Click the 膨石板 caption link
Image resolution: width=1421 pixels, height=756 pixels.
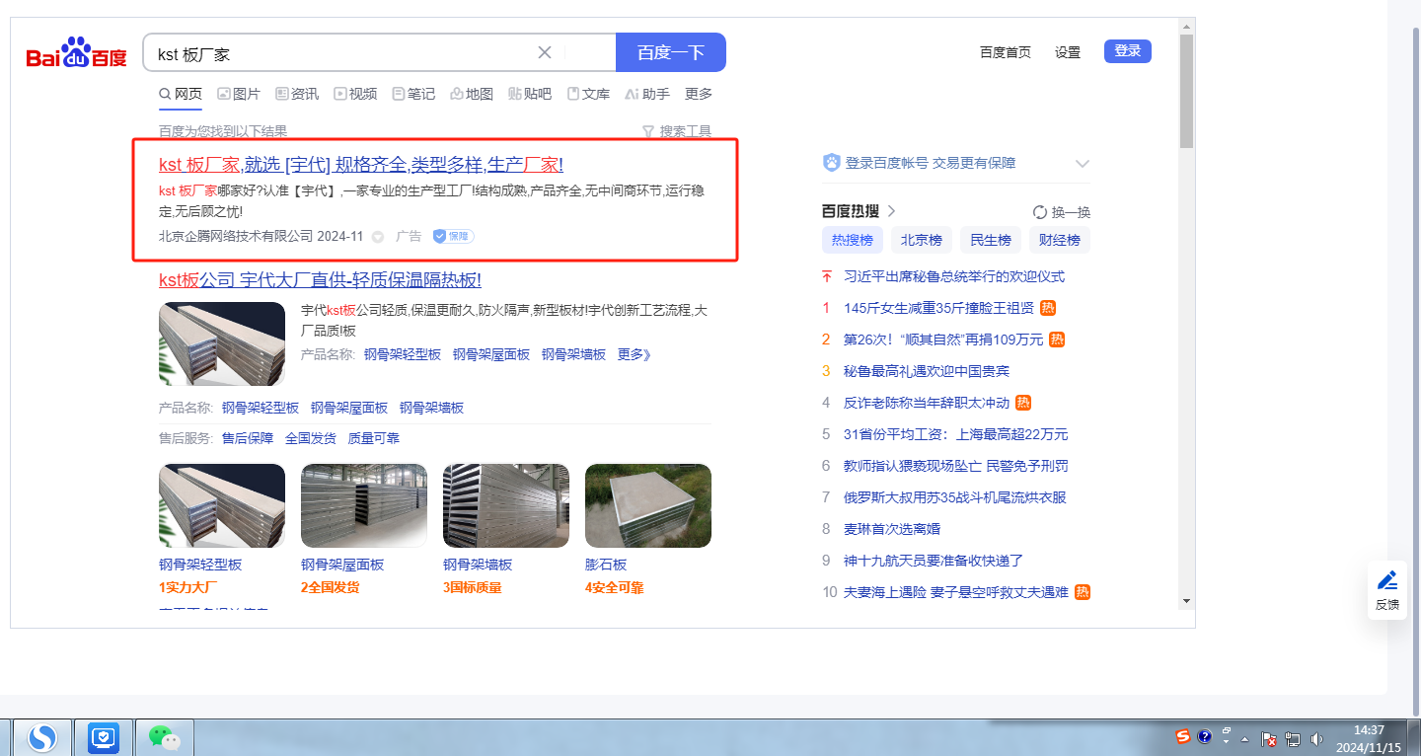click(606, 565)
